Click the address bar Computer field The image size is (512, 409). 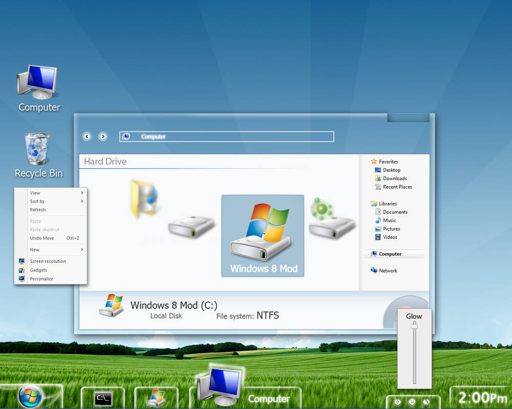pyautogui.click(x=227, y=137)
